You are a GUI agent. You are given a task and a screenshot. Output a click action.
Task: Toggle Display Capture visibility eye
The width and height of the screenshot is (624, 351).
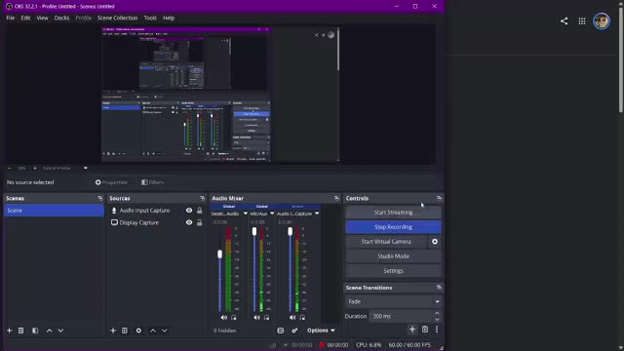pyautogui.click(x=189, y=222)
